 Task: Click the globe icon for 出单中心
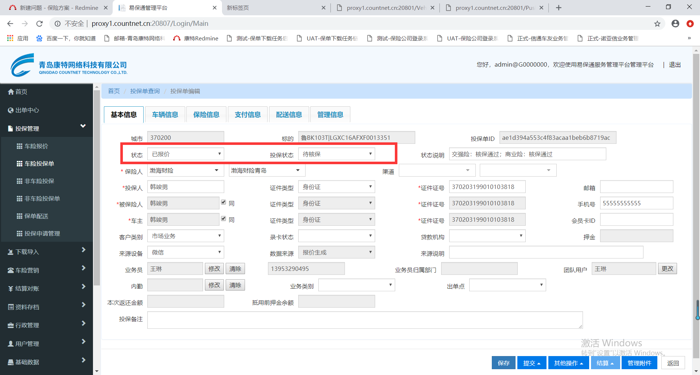point(11,110)
